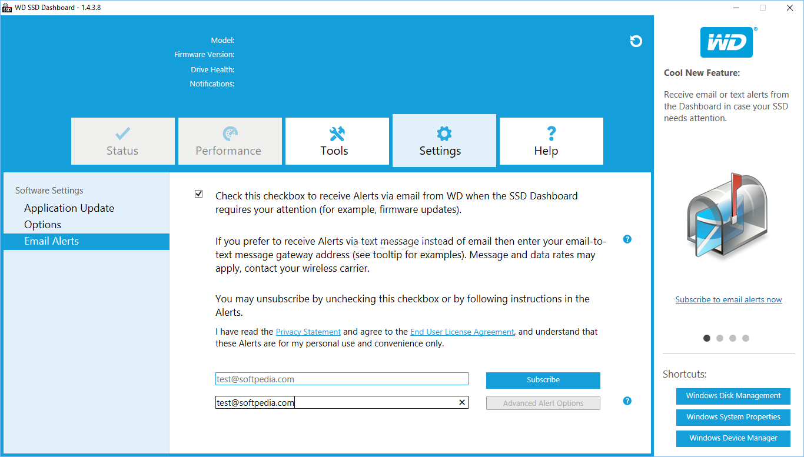The image size is (804, 457).
Task: Open Options in the settings sidebar
Action: 42,225
